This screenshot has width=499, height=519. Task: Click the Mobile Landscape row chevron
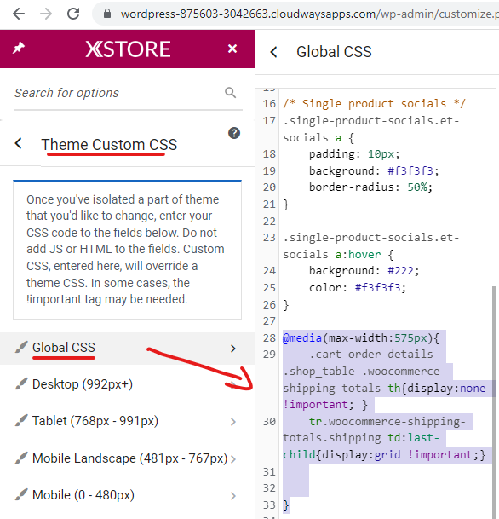pos(233,459)
